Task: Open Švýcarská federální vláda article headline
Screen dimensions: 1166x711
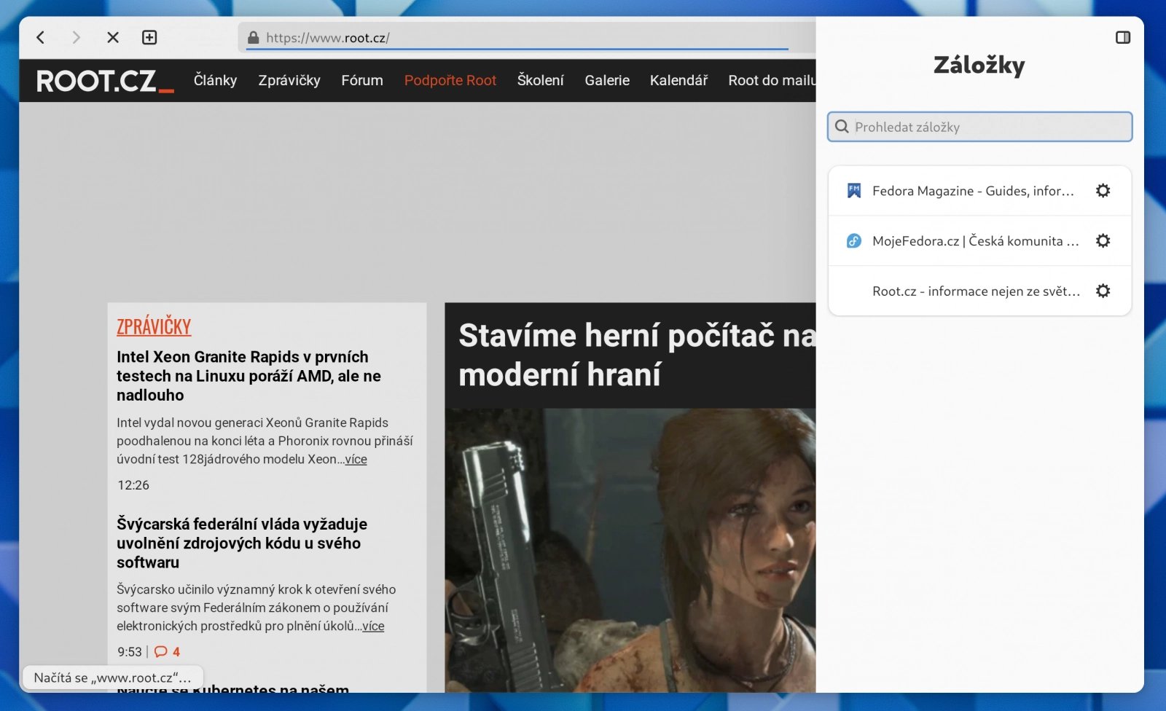Action: [x=242, y=543]
